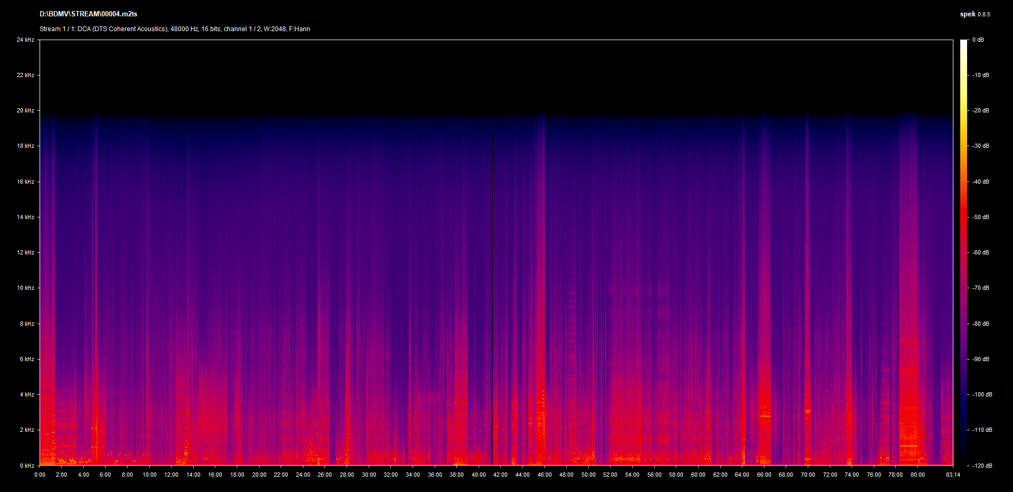Select the 24:00 time axis marker

point(303,475)
